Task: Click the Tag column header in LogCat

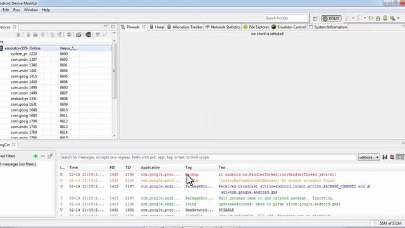Action: [189, 167]
